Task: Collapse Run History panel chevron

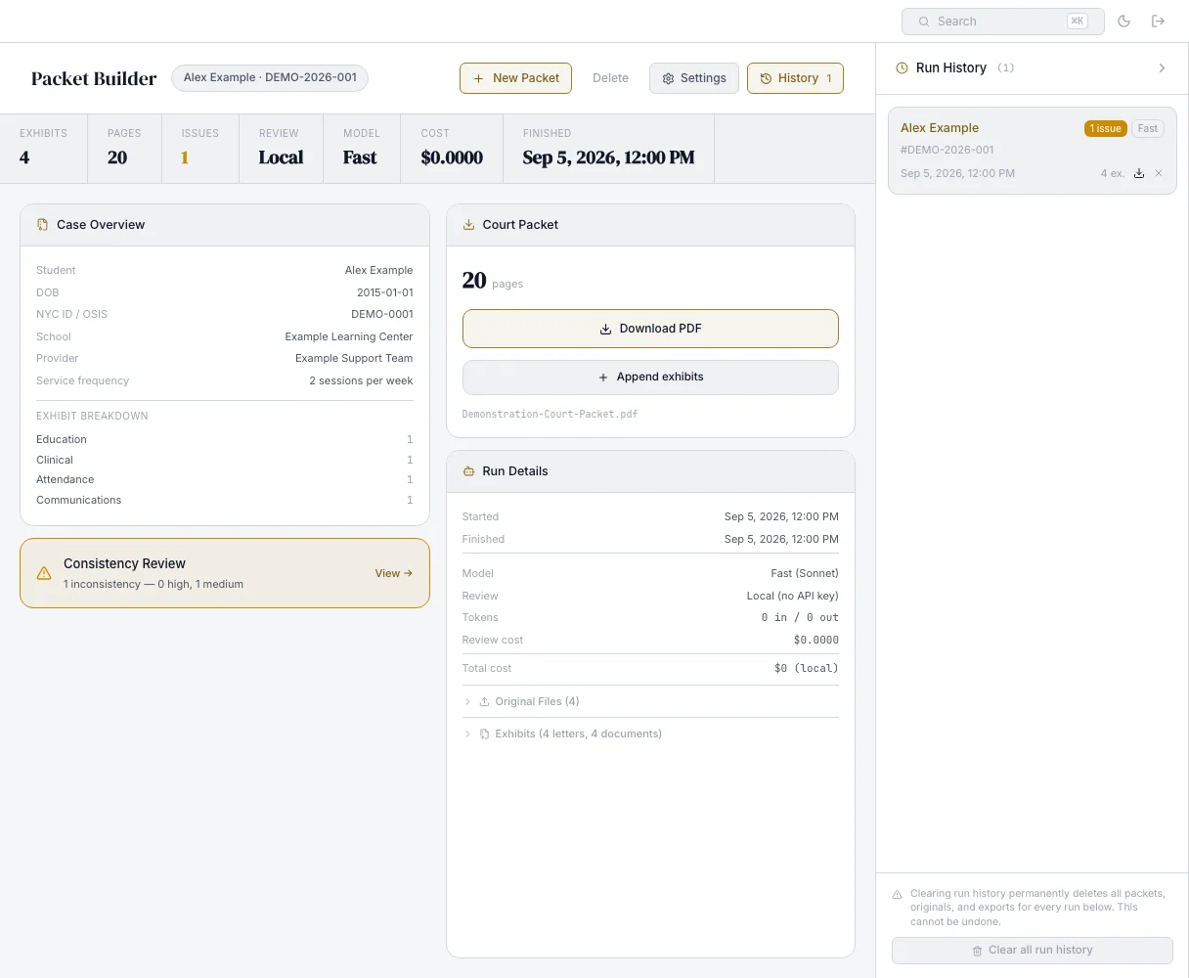Action: (x=1162, y=68)
